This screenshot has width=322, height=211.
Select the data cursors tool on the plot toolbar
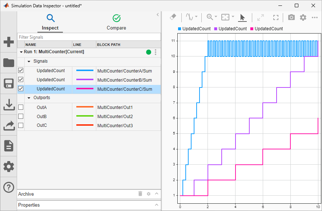click(x=189, y=17)
